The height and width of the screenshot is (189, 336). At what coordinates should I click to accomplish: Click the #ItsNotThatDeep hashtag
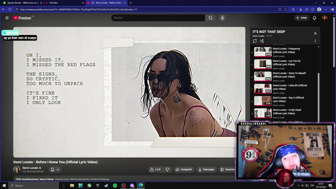tap(100, 179)
